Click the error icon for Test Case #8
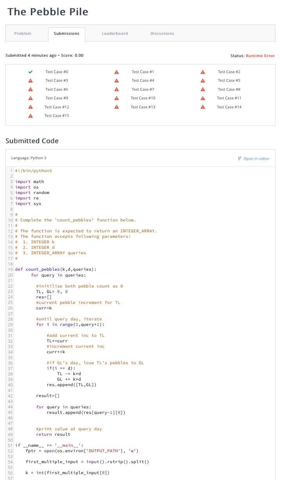The height and width of the screenshot is (480, 293). pos(203,90)
